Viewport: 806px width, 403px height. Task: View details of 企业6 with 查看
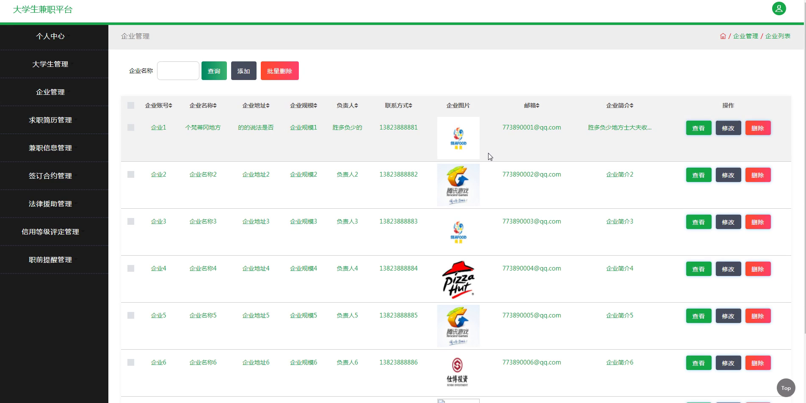click(x=698, y=363)
